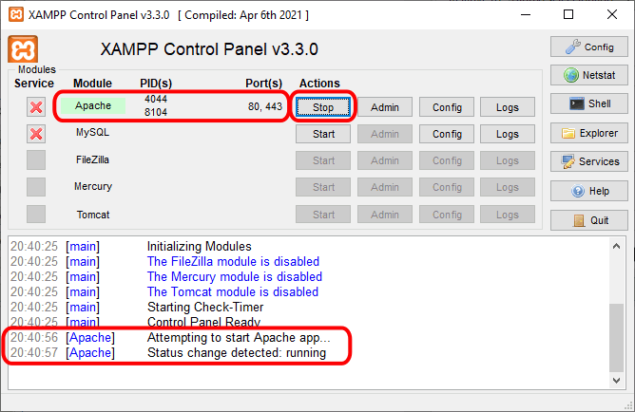Viewport: 635px width, 412px height.
Task: Click log line 'Attempting to start Apache app...'
Action: [x=239, y=338]
